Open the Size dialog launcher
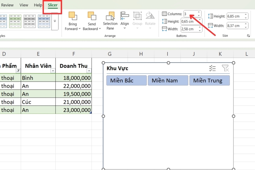 (248, 36)
